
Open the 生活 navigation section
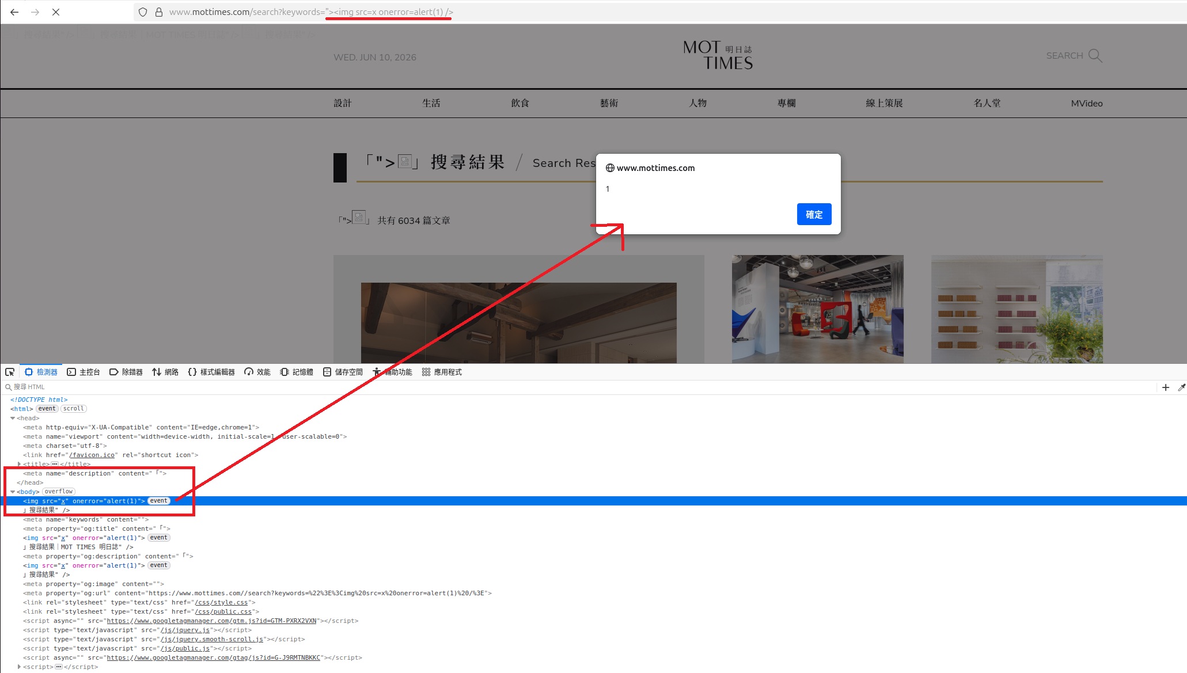tap(431, 103)
